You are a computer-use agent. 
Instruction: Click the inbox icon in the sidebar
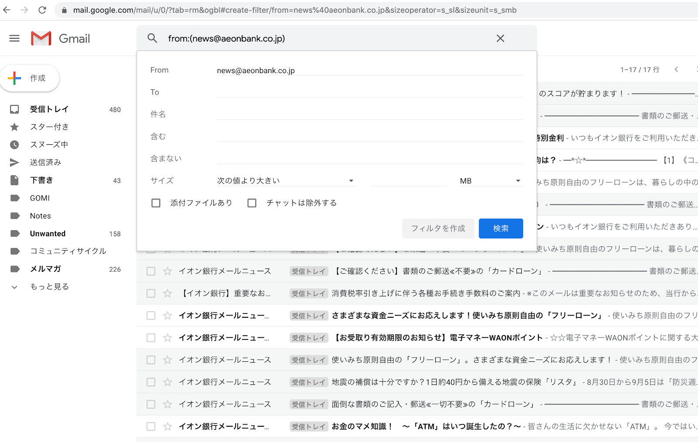14,109
